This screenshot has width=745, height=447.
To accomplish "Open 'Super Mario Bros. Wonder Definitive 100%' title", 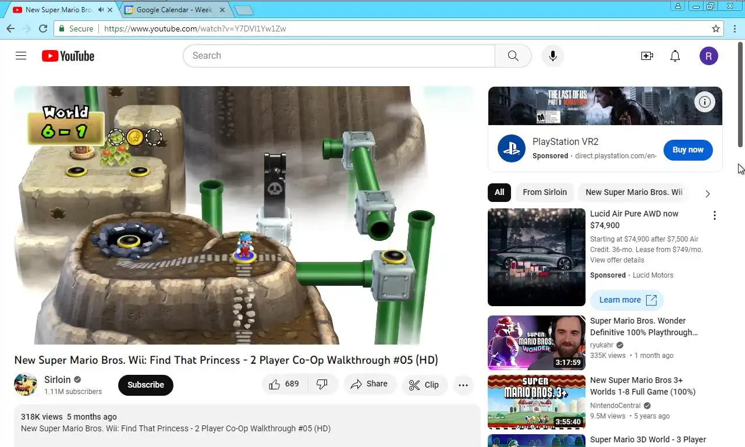I will pyautogui.click(x=644, y=327).
